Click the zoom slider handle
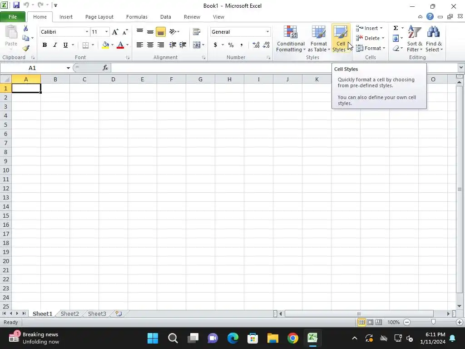This screenshot has width=465, height=349. pos(433,322)
